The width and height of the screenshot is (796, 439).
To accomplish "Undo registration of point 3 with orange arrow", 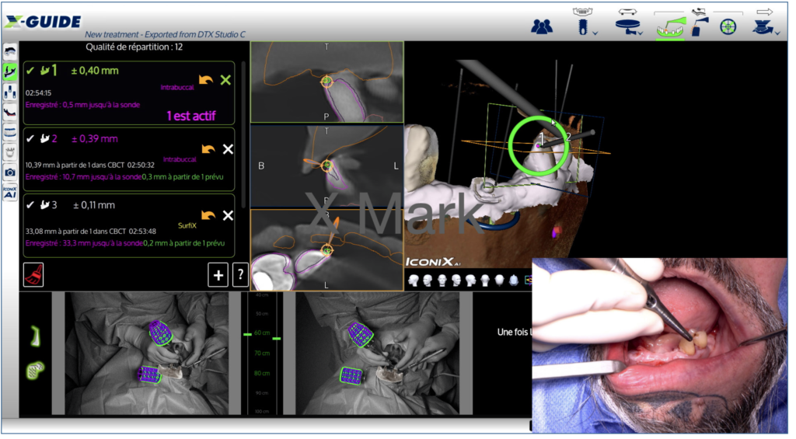I will click(x=208, y=215).
